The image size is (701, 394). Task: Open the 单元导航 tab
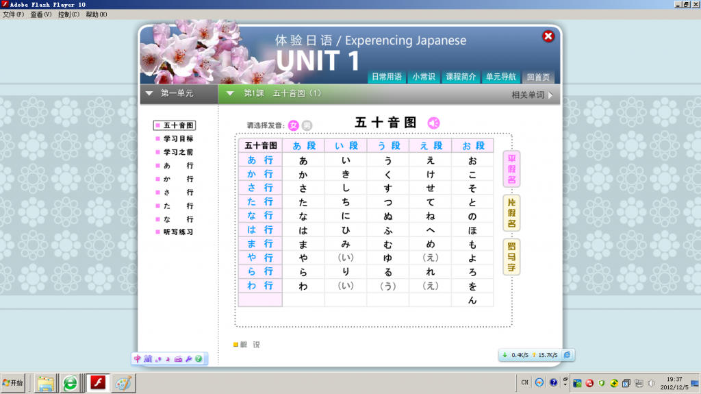point(500,77)
